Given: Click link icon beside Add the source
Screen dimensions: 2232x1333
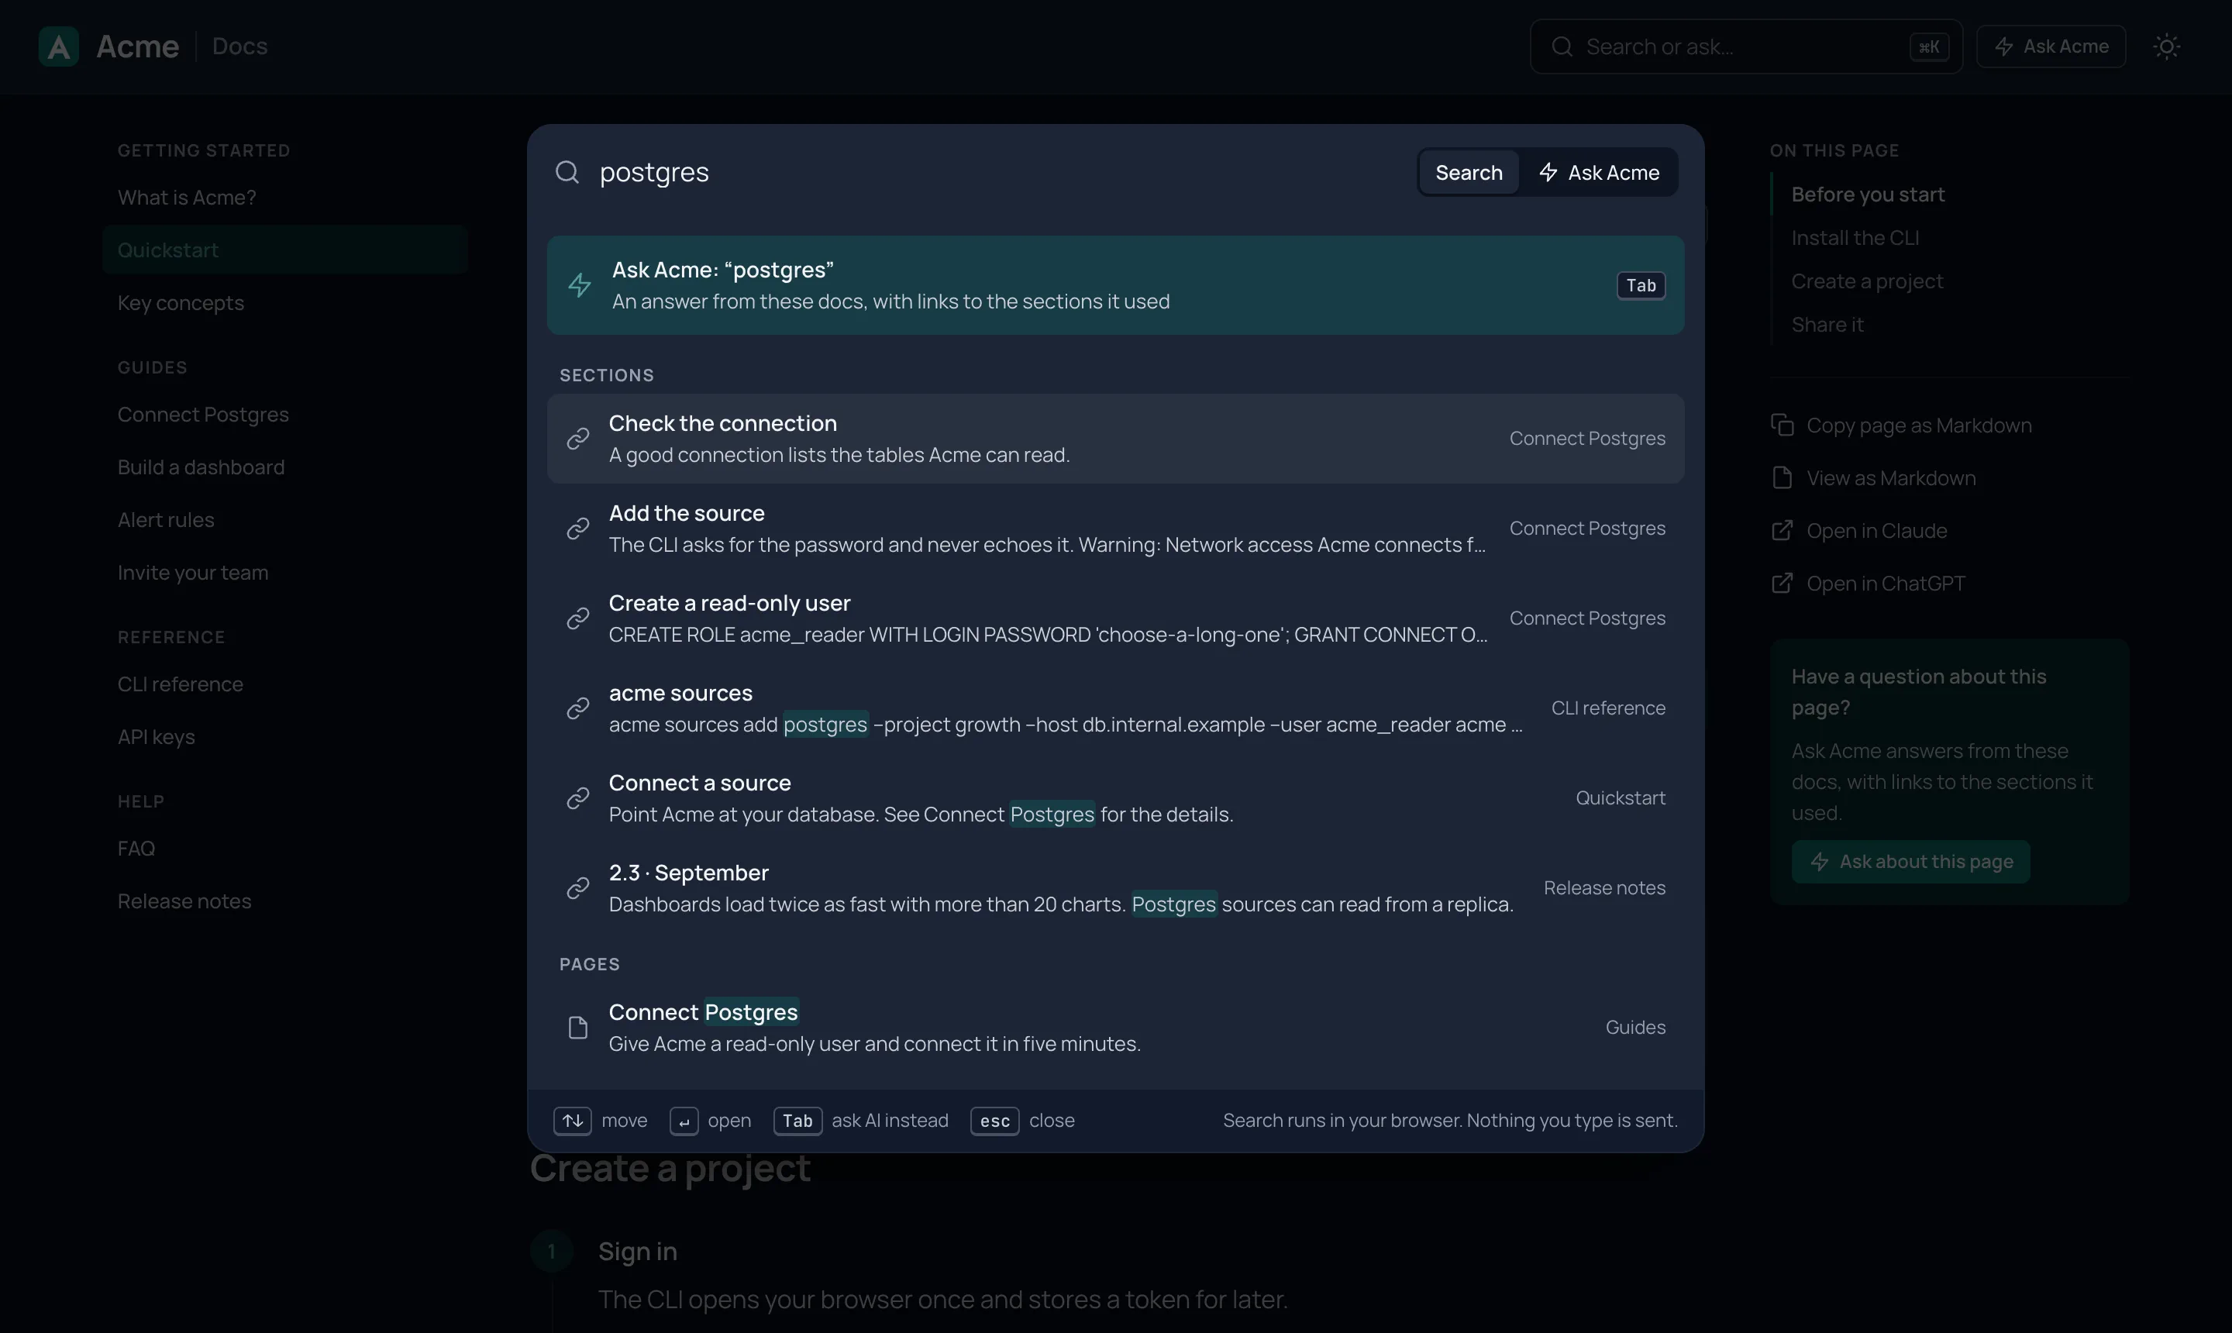Looking at the screenshot, I should tap(577, 529).
